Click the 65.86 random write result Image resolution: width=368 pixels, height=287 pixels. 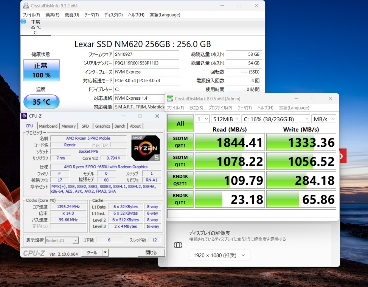pos(301,199)
